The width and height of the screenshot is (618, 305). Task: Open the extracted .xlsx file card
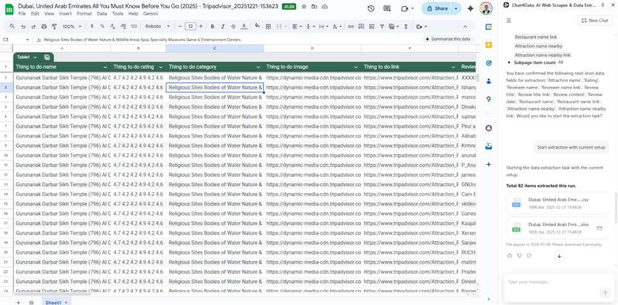(558, 228)
